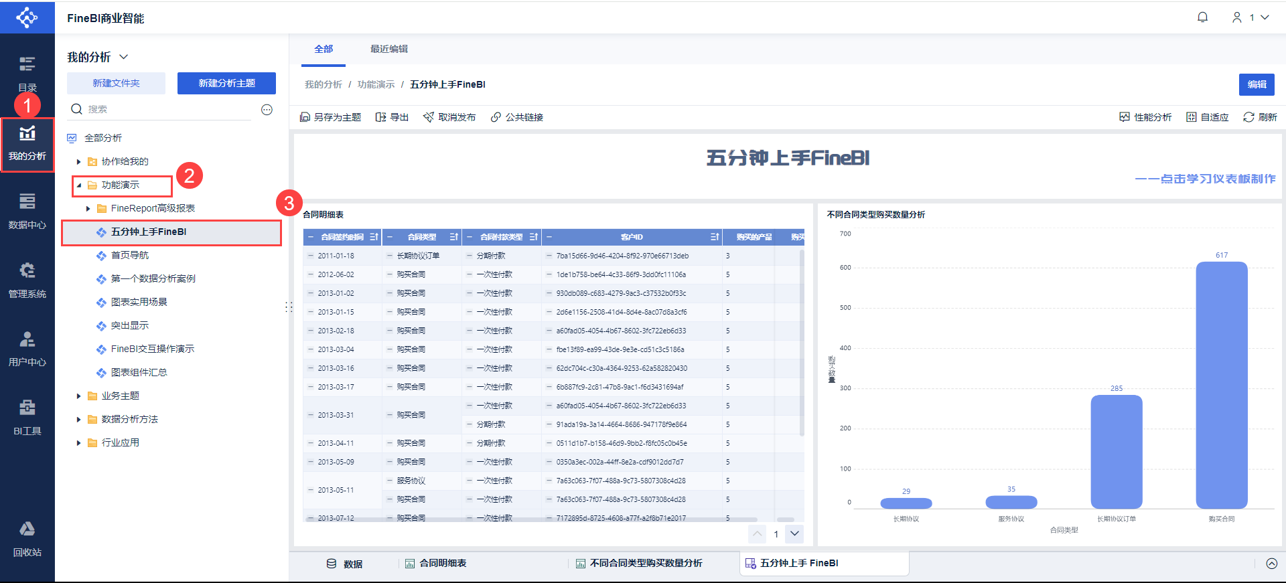Open the user account menu
Screen dimensions: 1286x583
tap(1251, 17)
